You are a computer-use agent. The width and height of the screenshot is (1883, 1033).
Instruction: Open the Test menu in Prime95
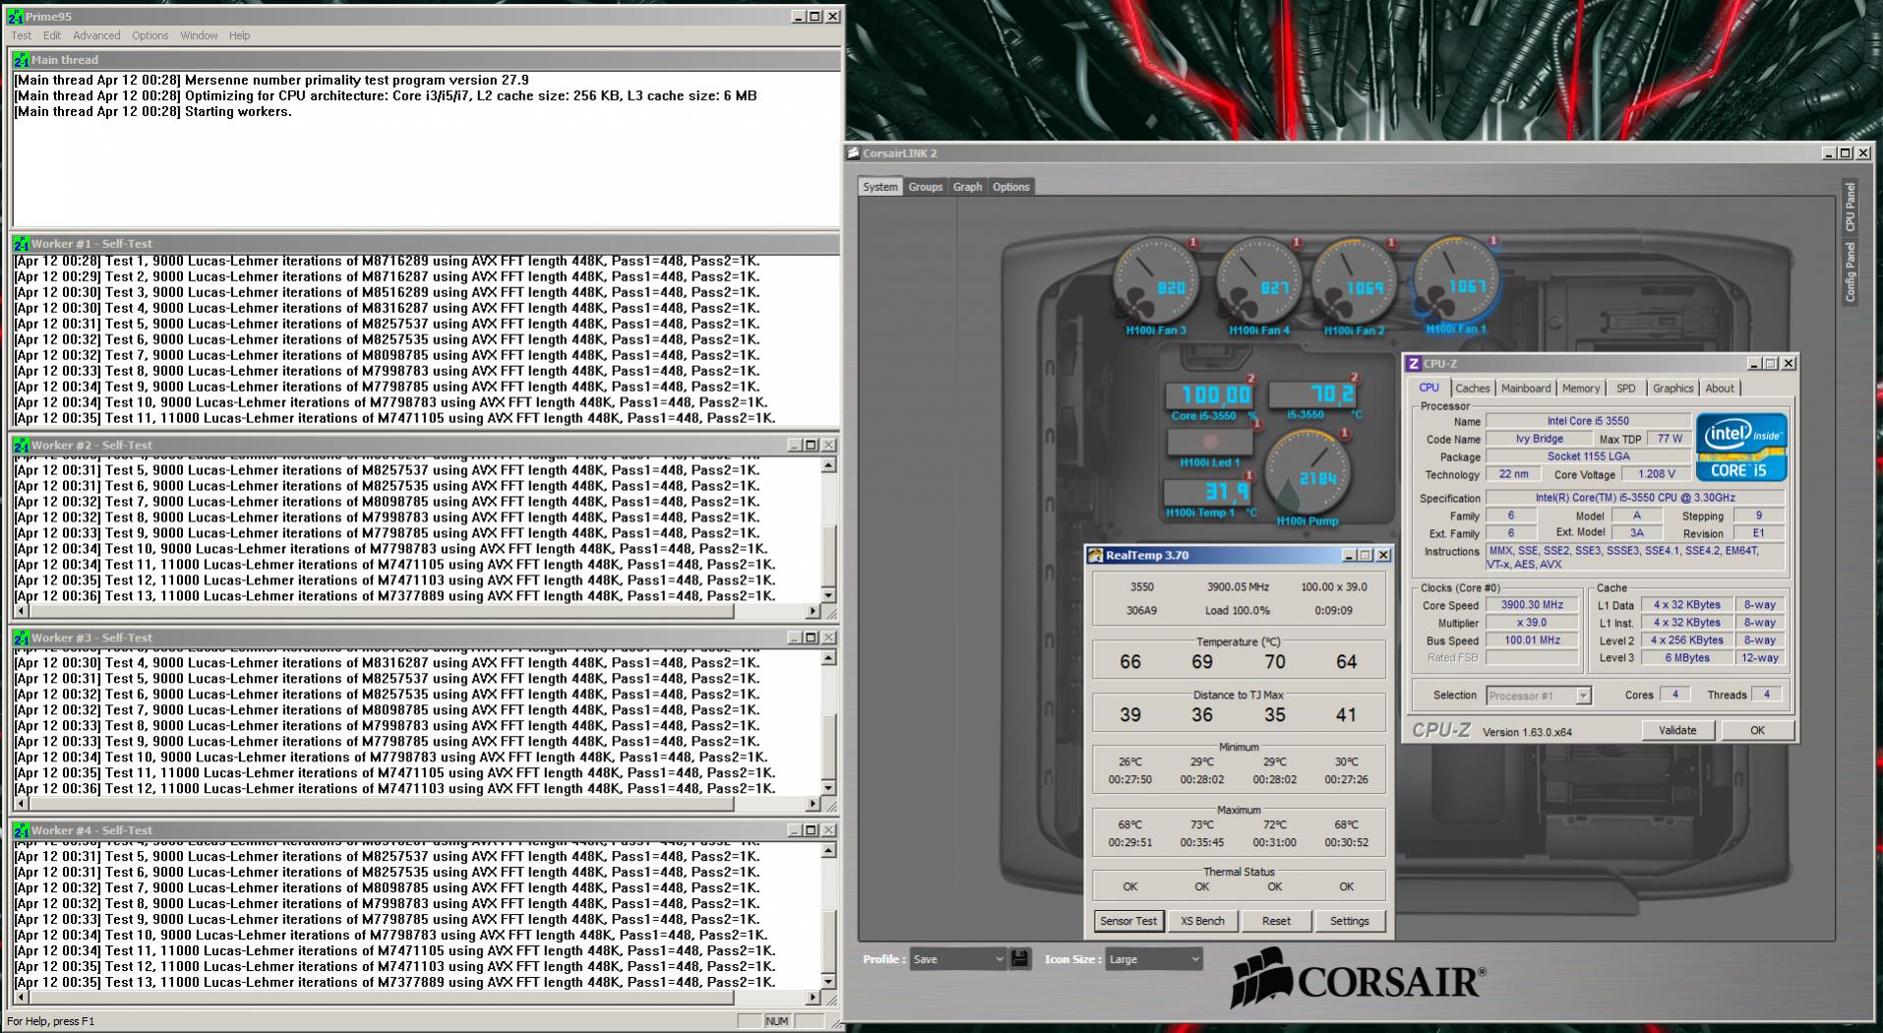coord(22,35)
